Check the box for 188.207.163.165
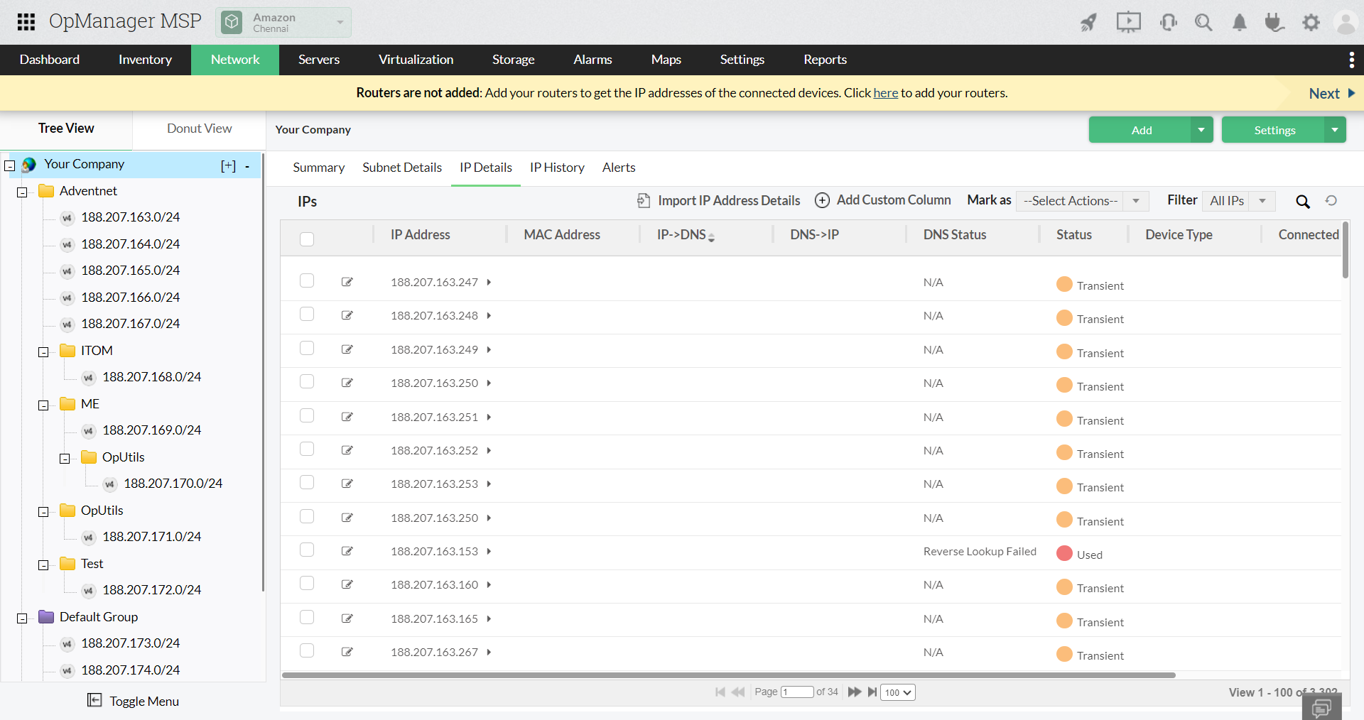Screen dimensions: 1364x720 click(307, 617)
